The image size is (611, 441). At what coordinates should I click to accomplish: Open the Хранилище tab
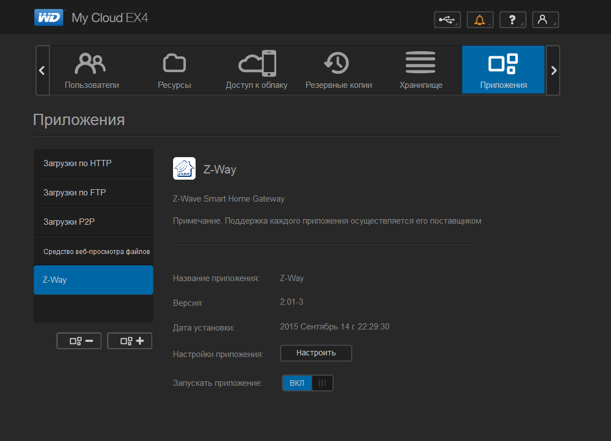[421, 70]
